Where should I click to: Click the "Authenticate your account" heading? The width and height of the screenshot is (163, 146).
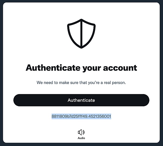pyautogui.click(x=81, y=68)
